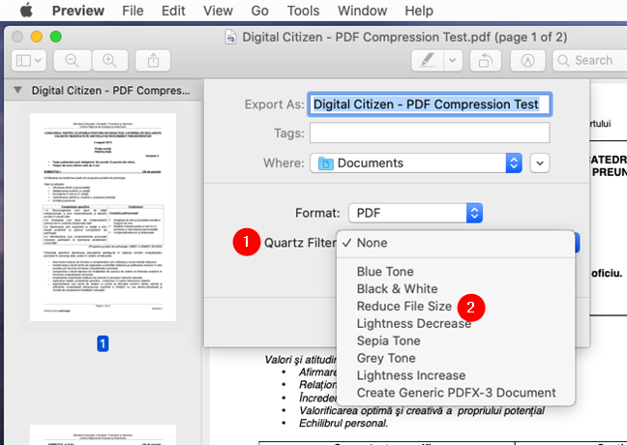Open the Format PDF dropdown
627x445 pixels.
point(415,212)
